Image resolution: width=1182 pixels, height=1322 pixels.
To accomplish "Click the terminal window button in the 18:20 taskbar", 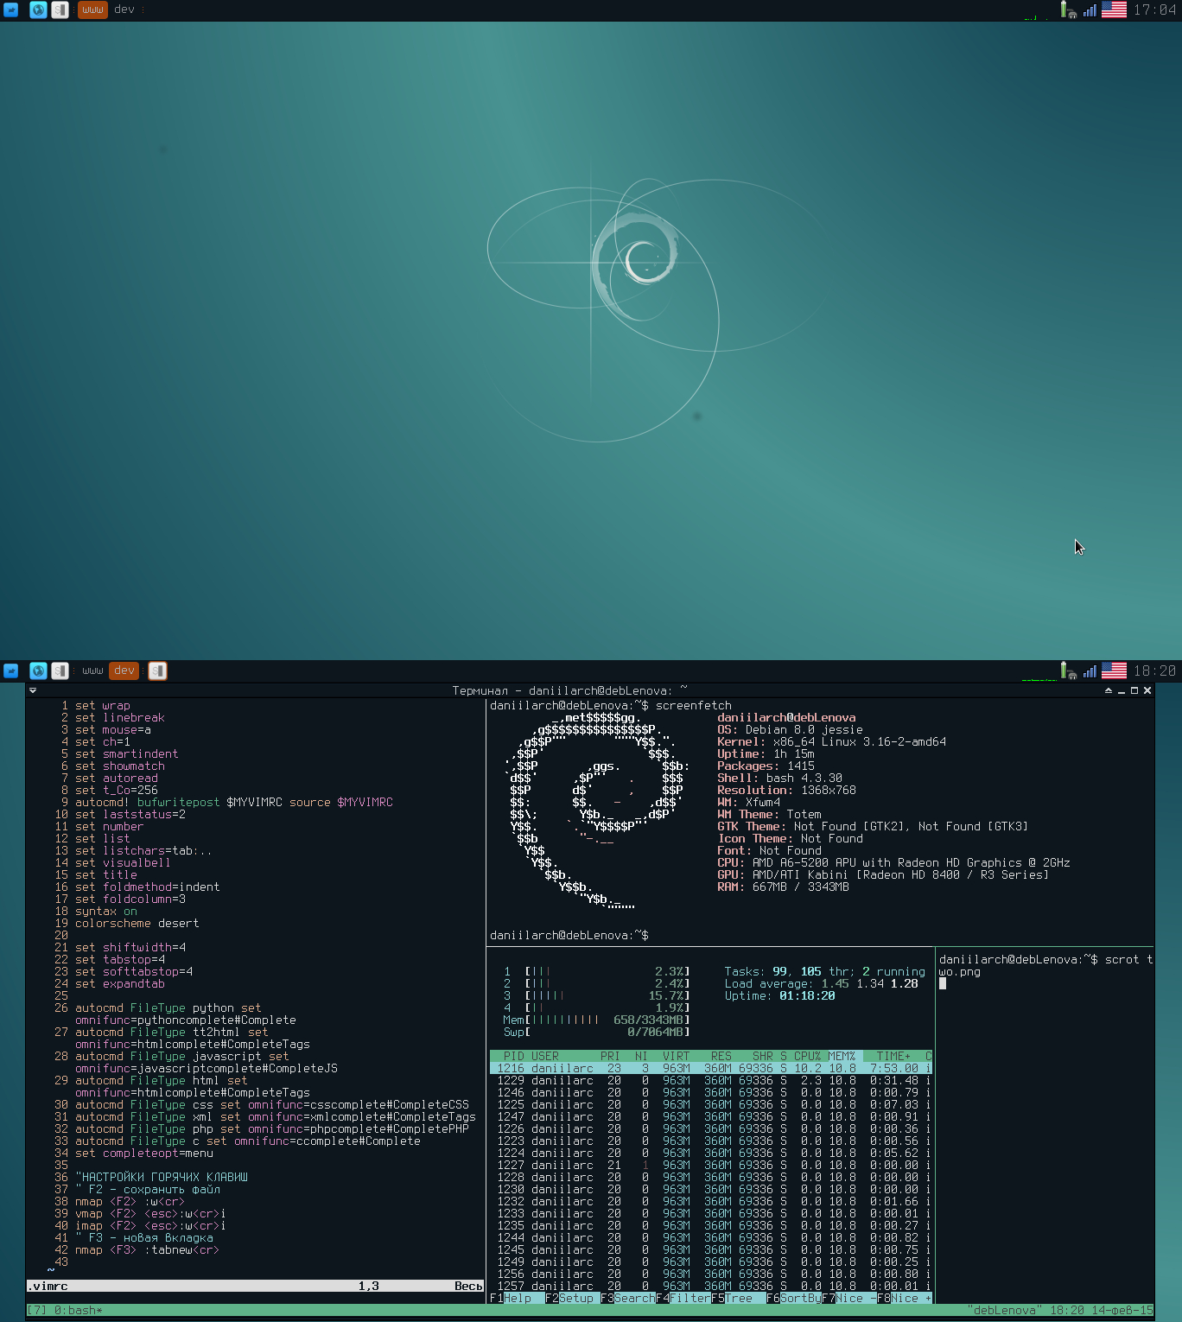I will (x=157, y=671).
